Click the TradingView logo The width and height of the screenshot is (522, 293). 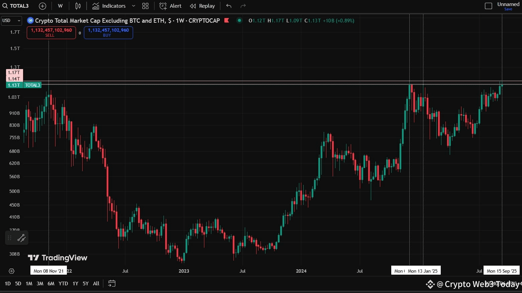pos(58,258)
